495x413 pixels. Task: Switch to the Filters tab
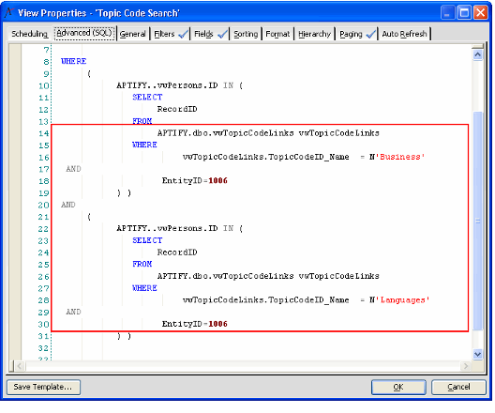click(171, 34)
